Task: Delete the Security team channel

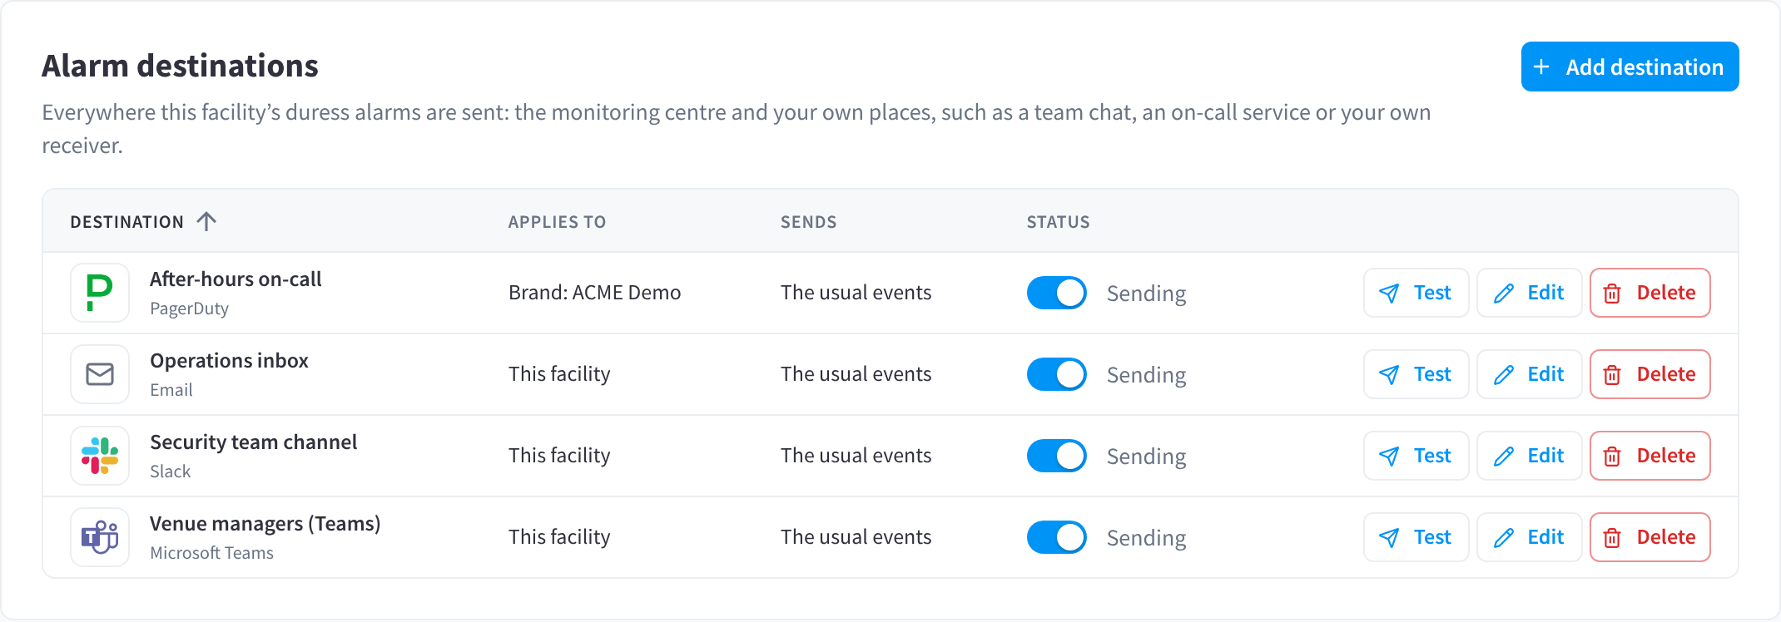Action: pos(1650,456)
